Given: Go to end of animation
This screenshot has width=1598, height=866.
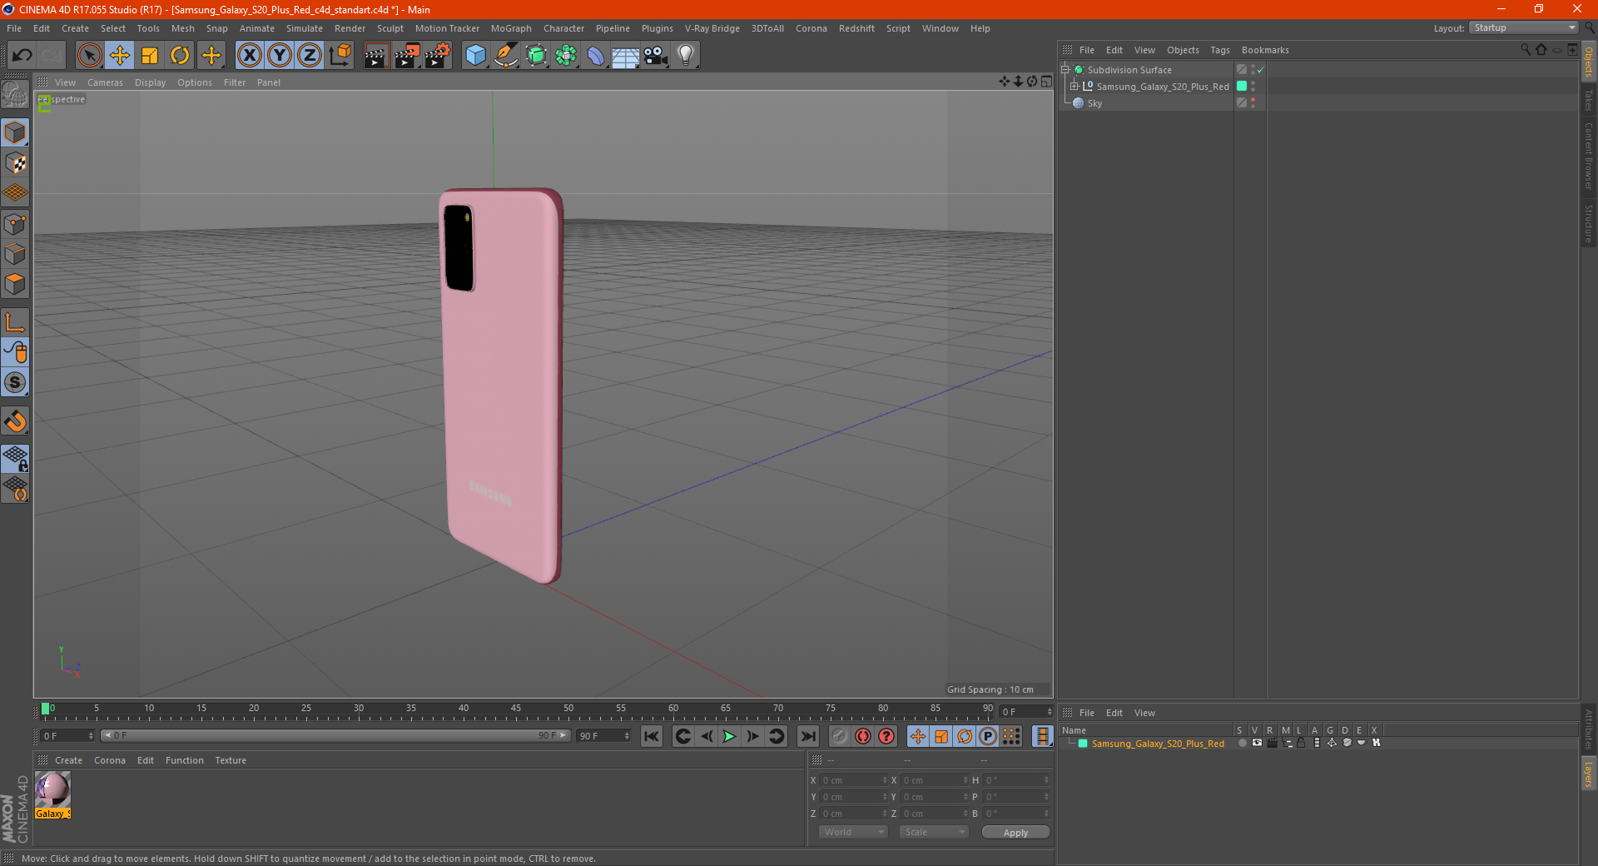Looking at the screenshot, I should pyautogui.click(x=807, y=736).
